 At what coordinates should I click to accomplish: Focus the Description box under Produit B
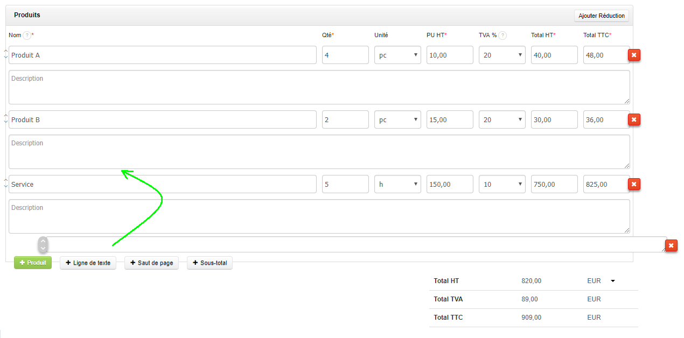tap(319, 152)
